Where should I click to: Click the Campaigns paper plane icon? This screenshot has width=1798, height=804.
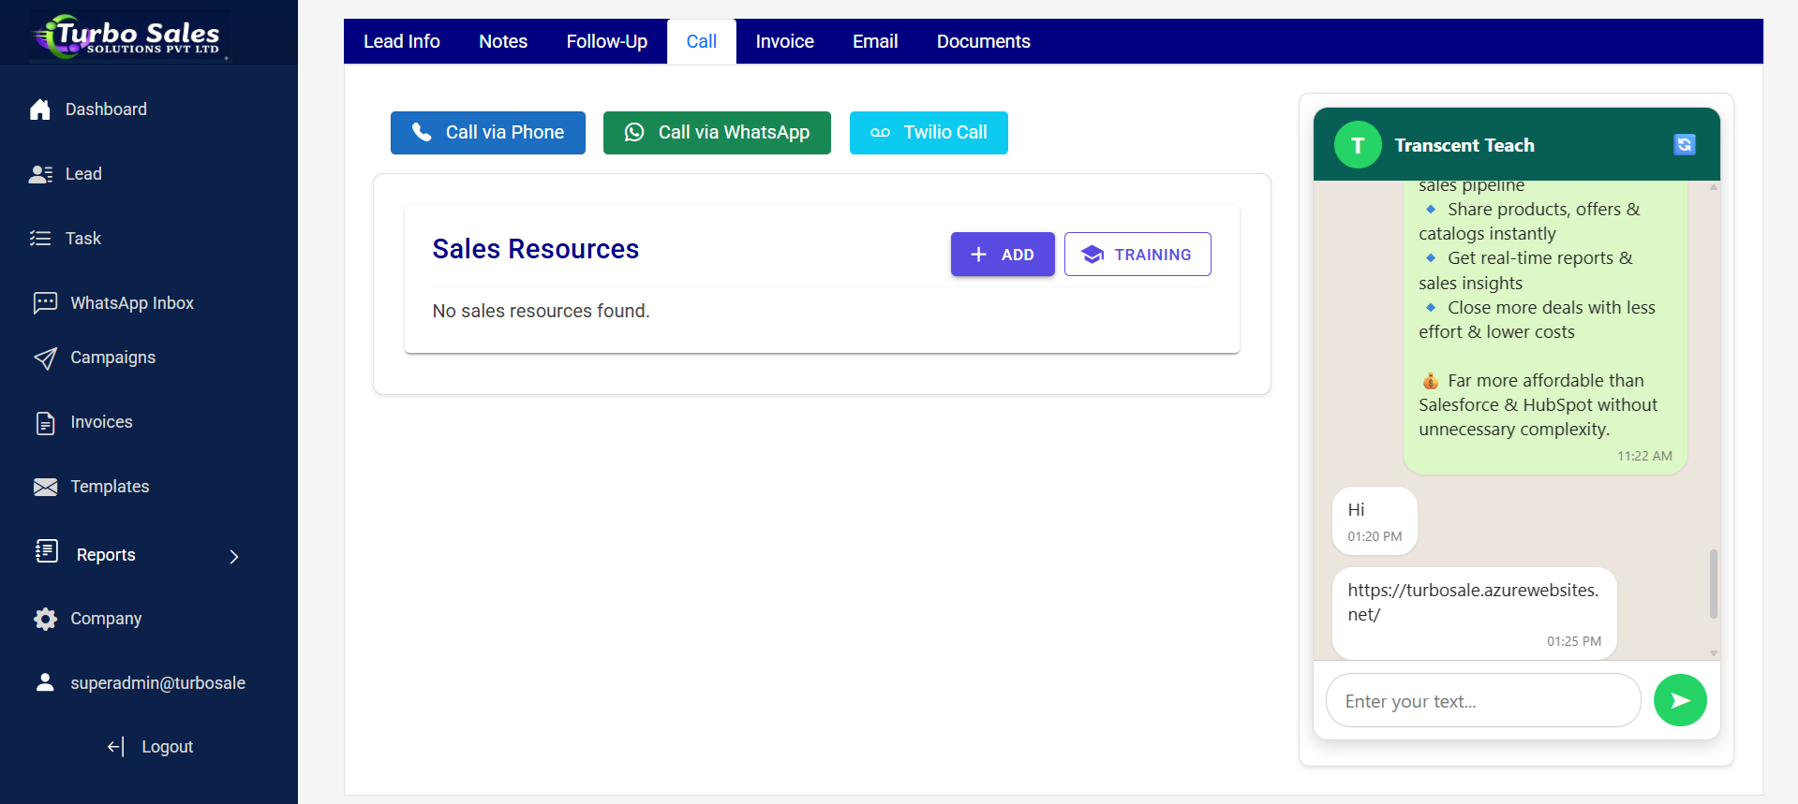point(45,358)
